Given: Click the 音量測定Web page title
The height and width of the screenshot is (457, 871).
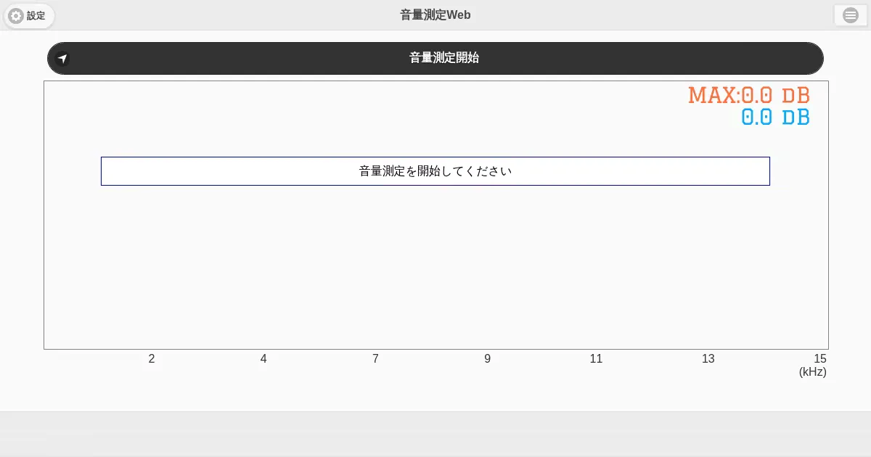Looking at the screenshot, I should pyautogui.click(x=435, y=15).
